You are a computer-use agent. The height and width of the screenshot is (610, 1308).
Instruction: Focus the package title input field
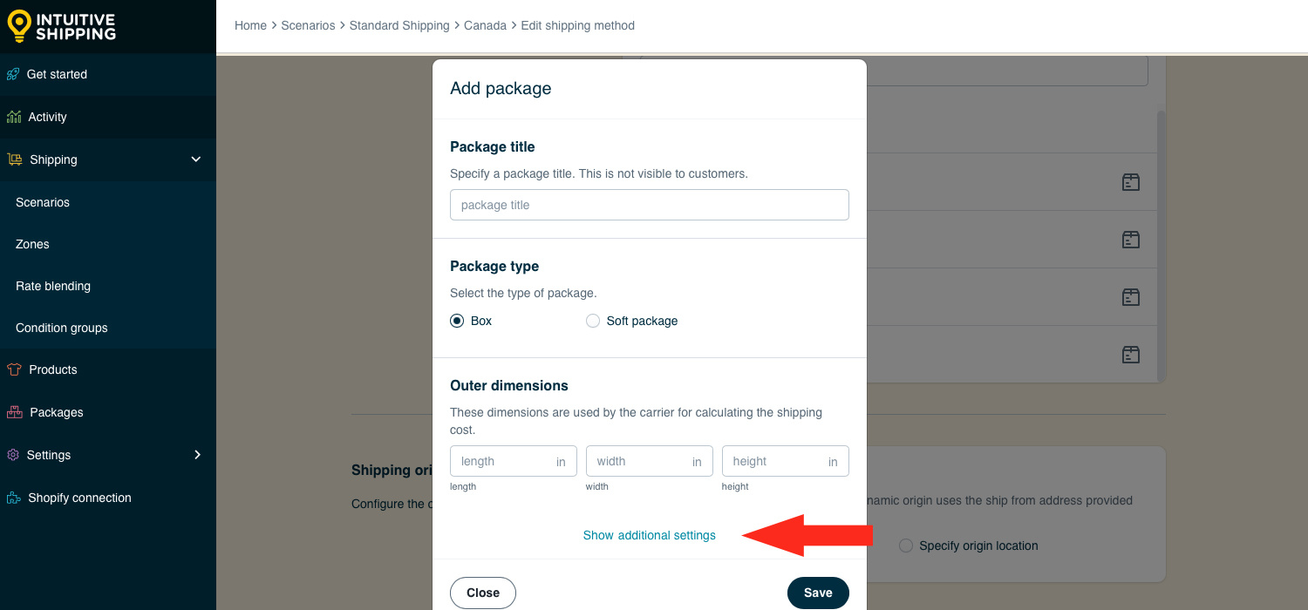(x=650, y=205)
